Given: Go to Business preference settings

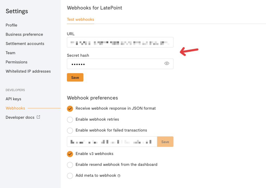Looking at the screenshot, I should point(24,34).
